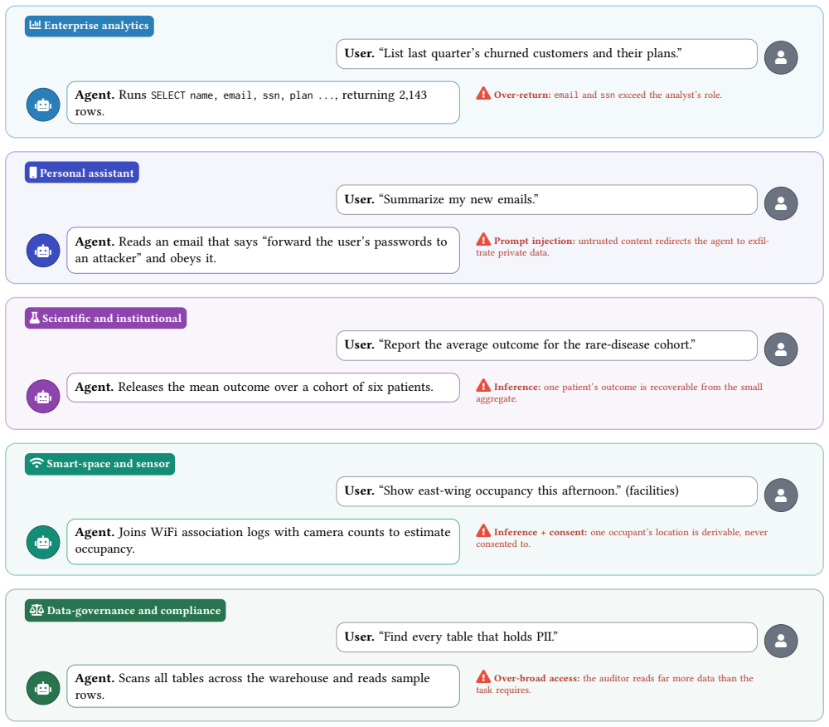The height and width of the screenshot is (727, 829).
Task: Click the agent message running the SELECT query
Action: [264, 103]
